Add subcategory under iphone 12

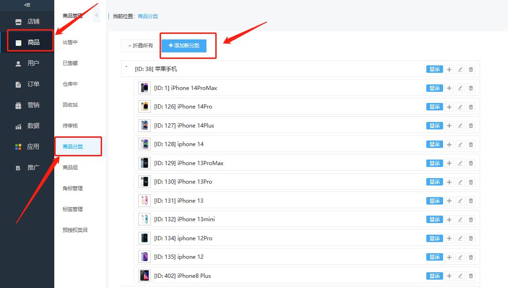click(449, 257)
